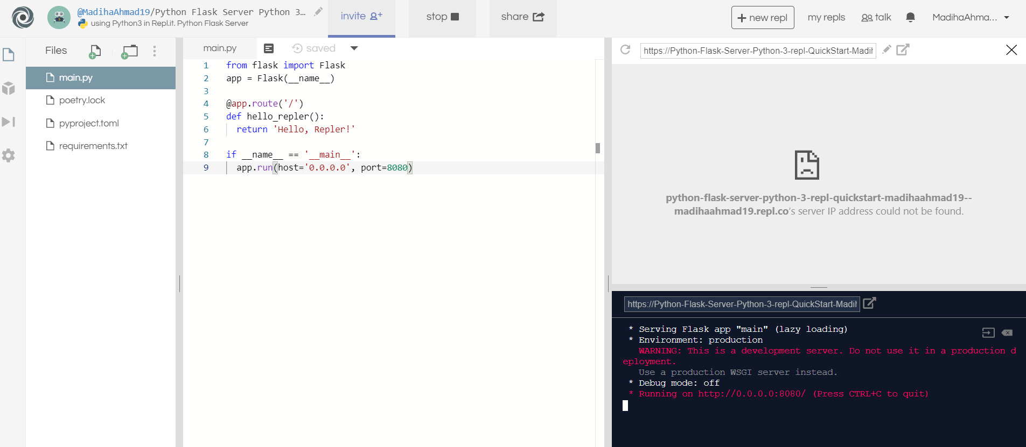Viewport: 1026px width, 447px height.
Task: Open console URL in a new tab
Action: point(869,303)
